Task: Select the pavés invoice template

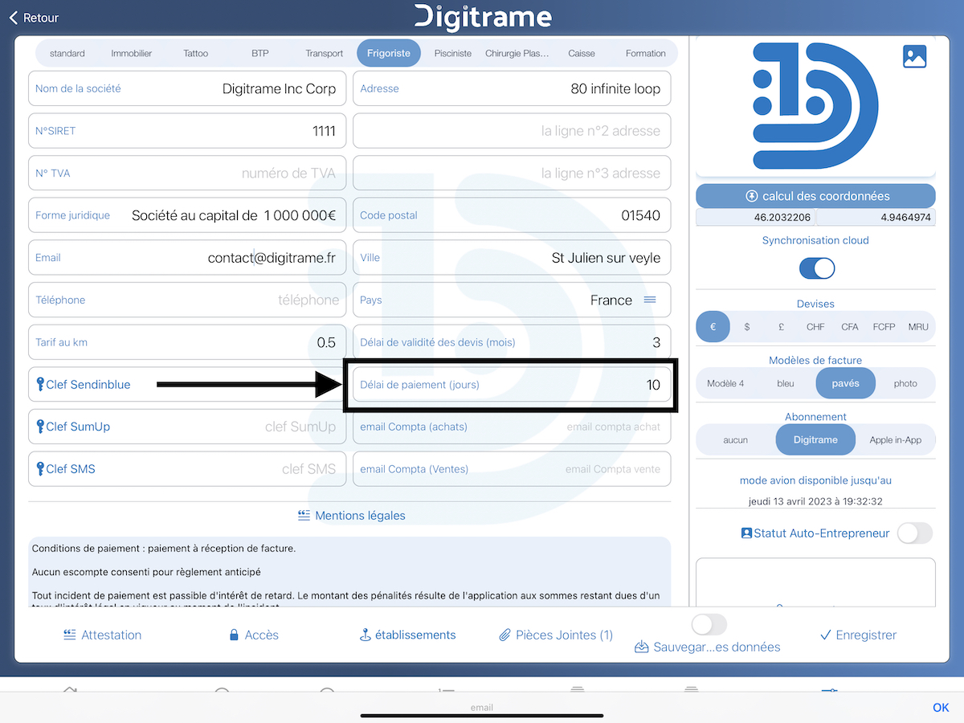Action: pyautogui.click(x=846, y=384)
